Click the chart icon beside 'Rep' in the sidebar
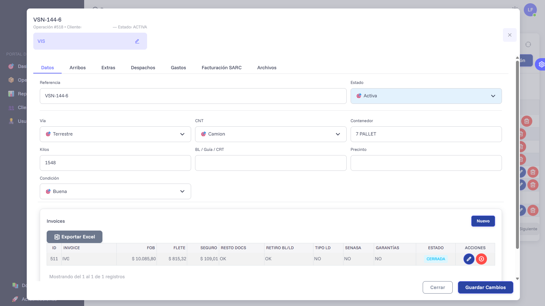Viewport: 545px width, 306px height. coord(11,94)
